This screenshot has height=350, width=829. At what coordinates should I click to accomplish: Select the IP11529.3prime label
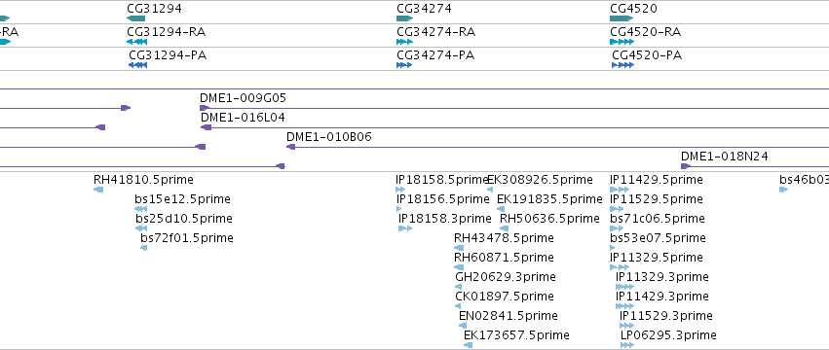click(x=666, y=316)
